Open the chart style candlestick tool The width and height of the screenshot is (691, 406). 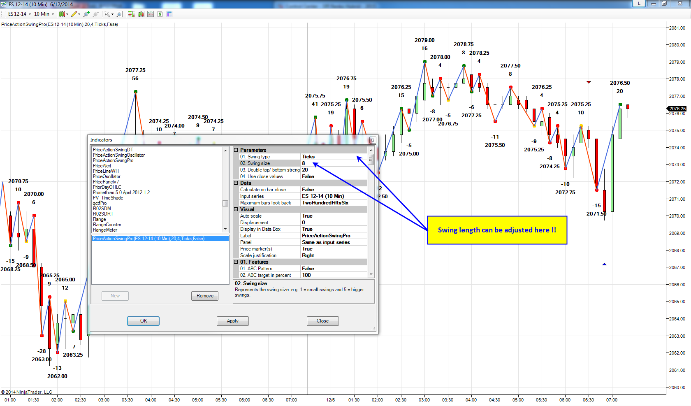click(x=61, y=14)
